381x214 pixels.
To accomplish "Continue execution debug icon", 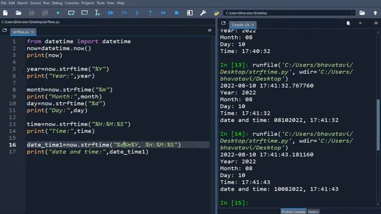I will (x=163, y=13).
